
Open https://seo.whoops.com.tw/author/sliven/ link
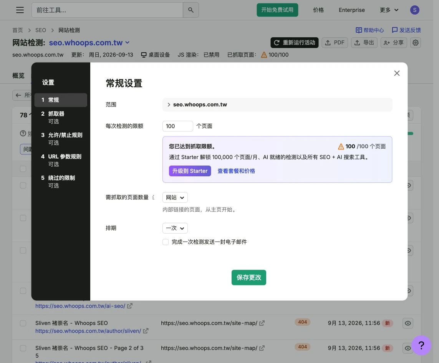pyautogui.click(x=88, y=331)
